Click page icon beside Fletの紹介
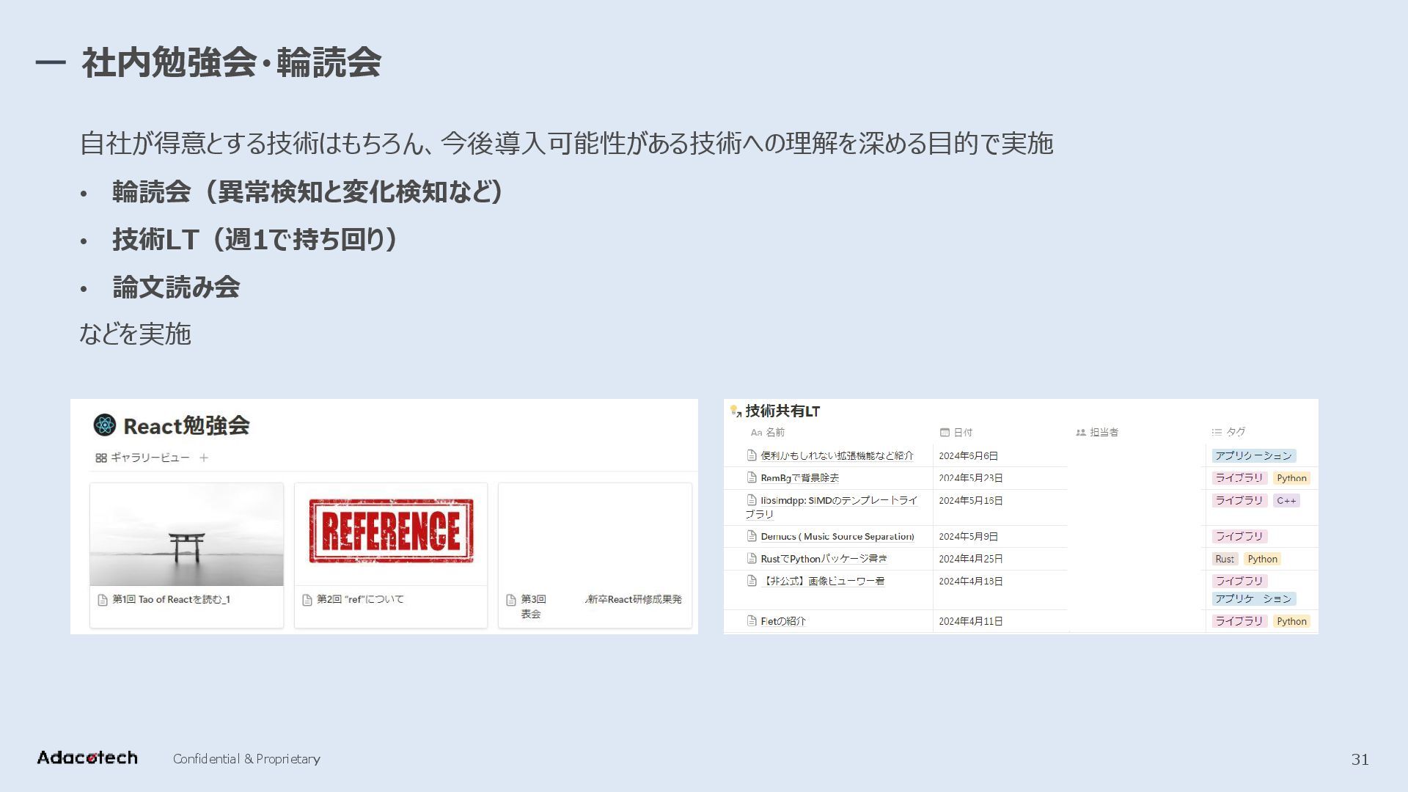Viewport: 1408px width, 792px height. click(x=752, y=620)
